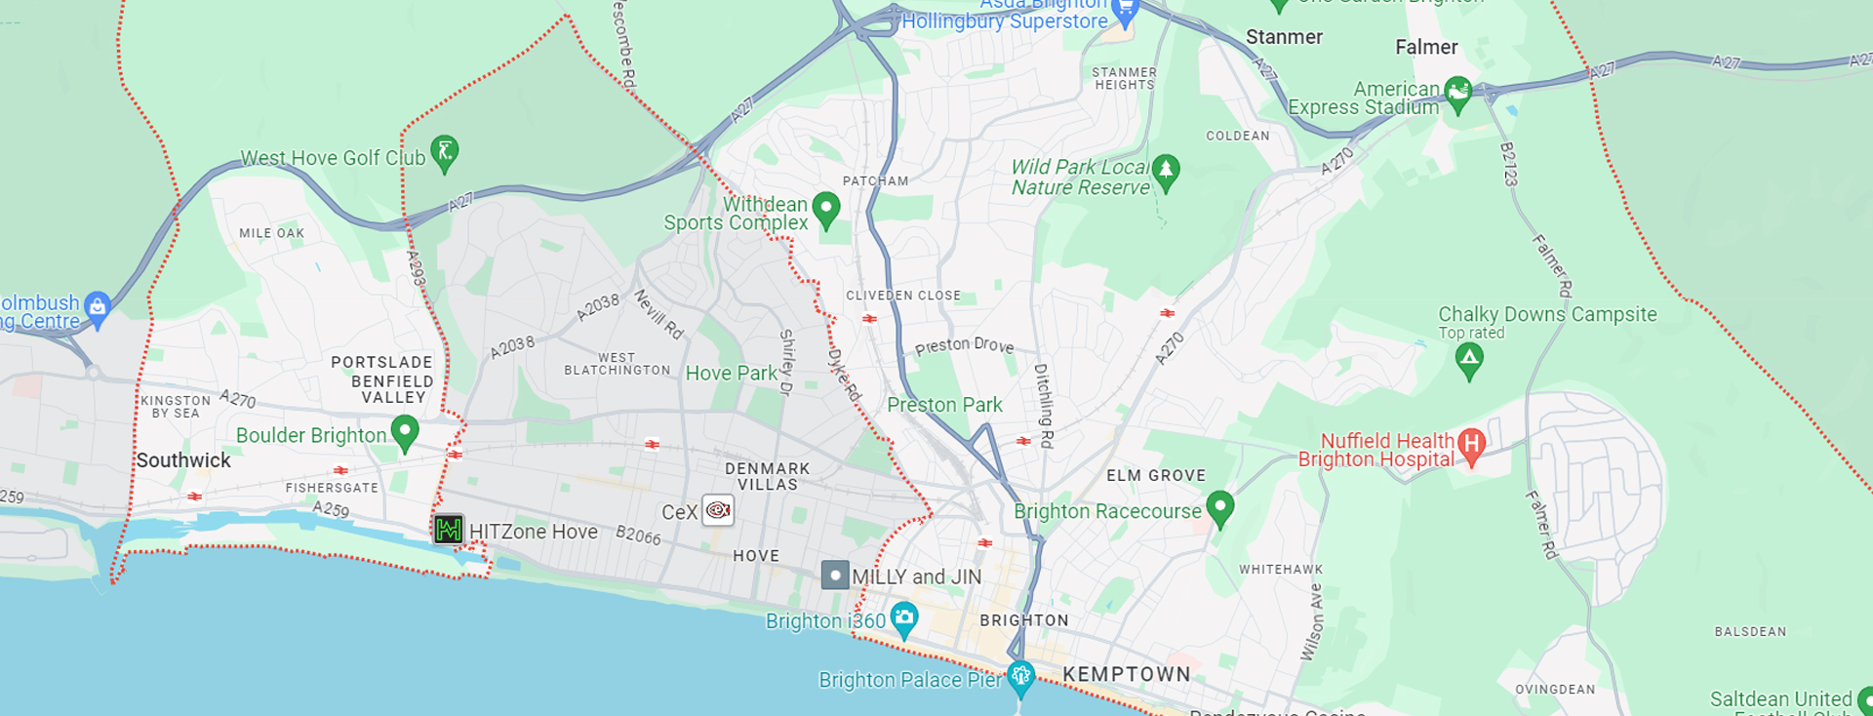Click the Southwick place name
Screen dimensions: 1873x716
click(x=183, y=460)
